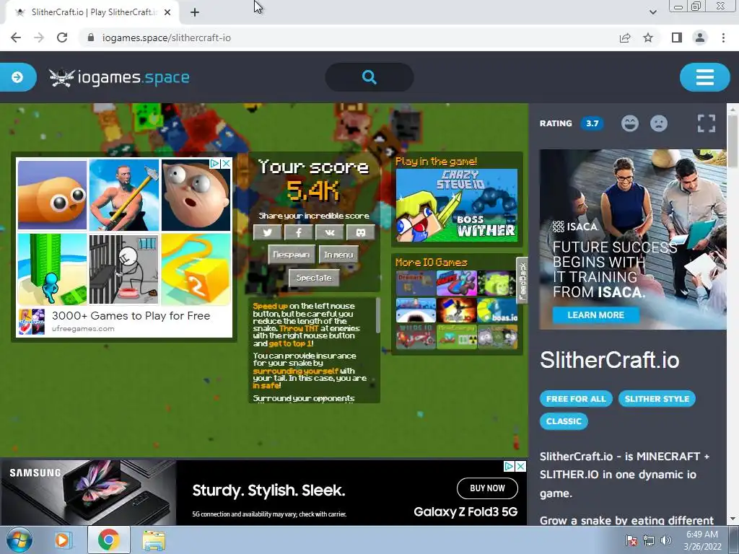
Task: Open the Dredark game thumbnail
Action: pos(416,283)
